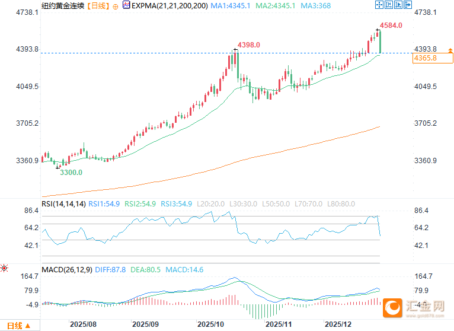Click the 3300.0 low price marker
The height and width of the screenshot is (331, 454).
pos(71,173)
